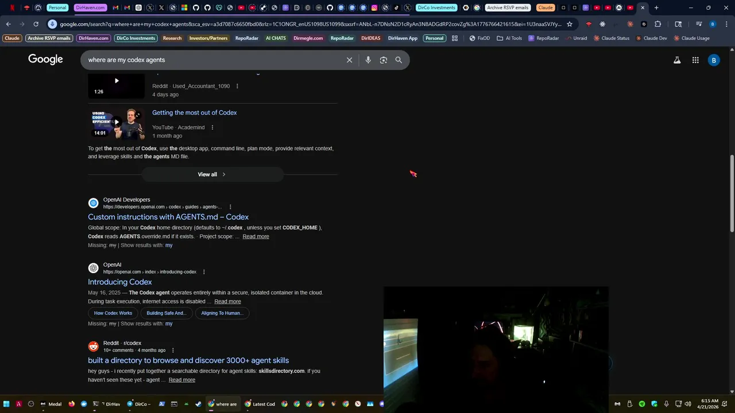
Task: Open the Unraid bookmark
Action: click(576, 38)
